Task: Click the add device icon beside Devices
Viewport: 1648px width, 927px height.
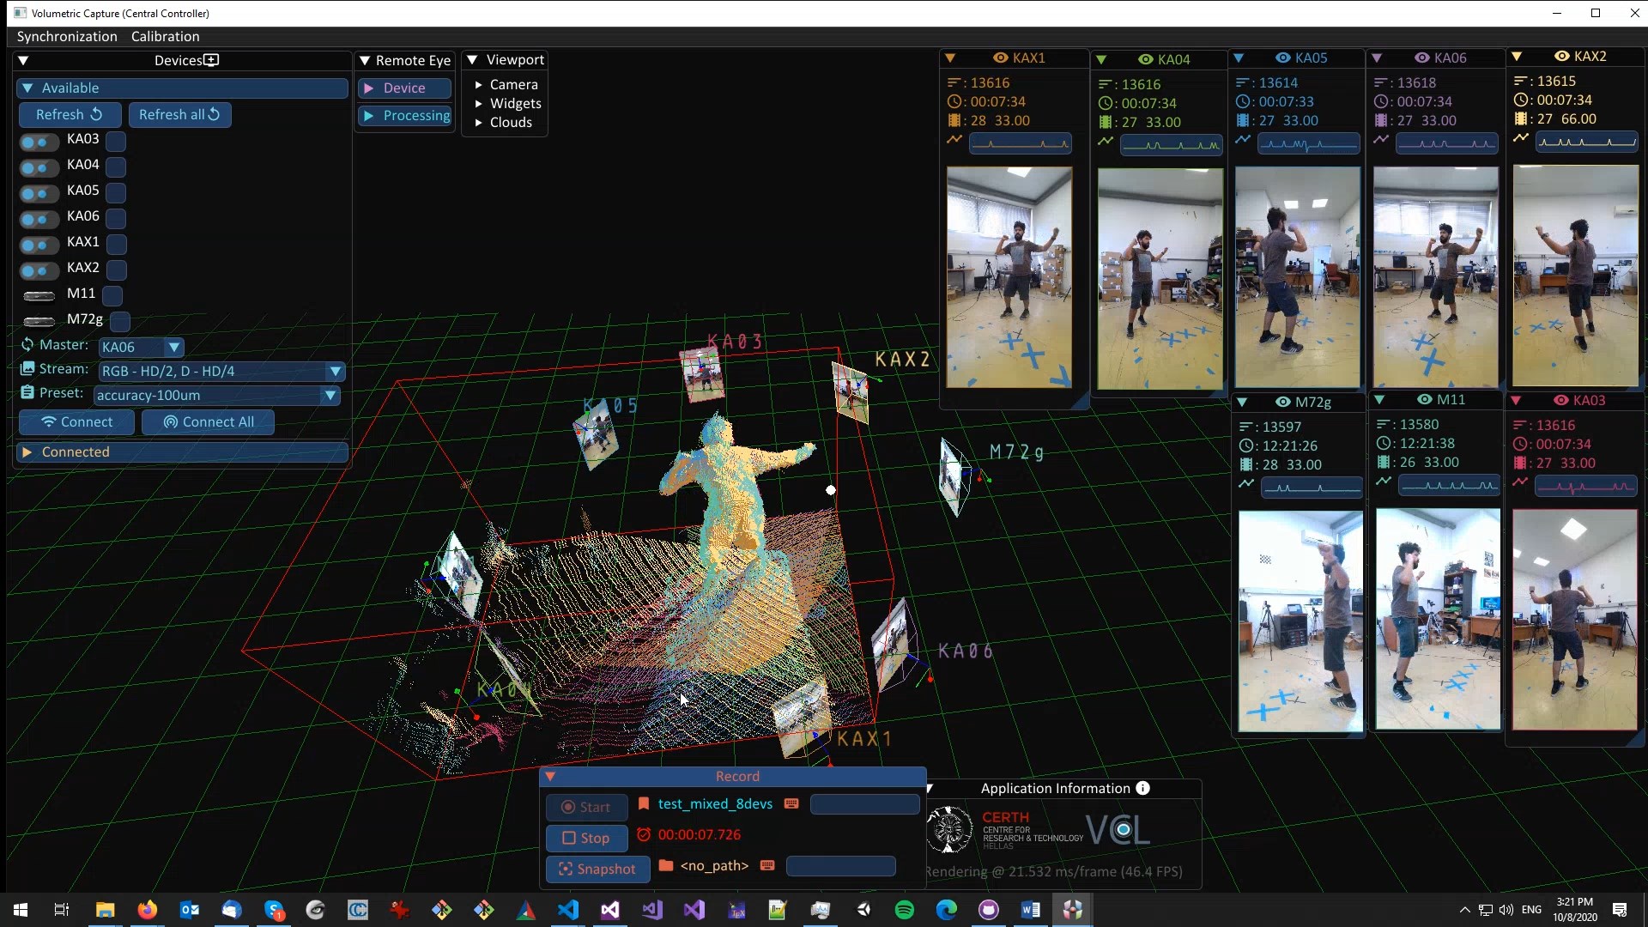Action: point(212,60)
